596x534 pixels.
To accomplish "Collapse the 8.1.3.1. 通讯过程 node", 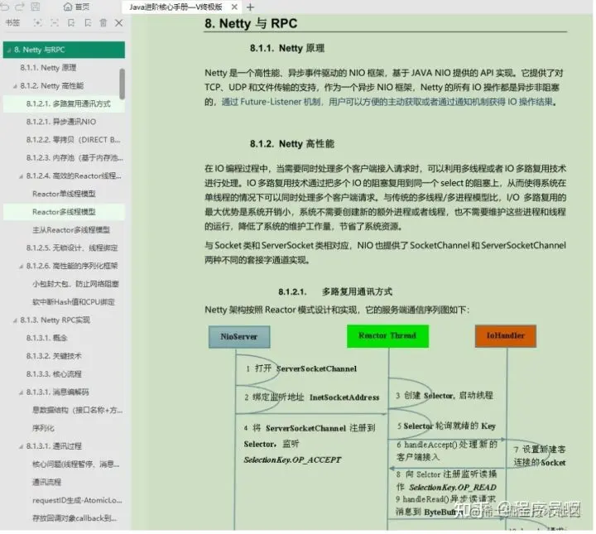I will (x=21, y=446).
